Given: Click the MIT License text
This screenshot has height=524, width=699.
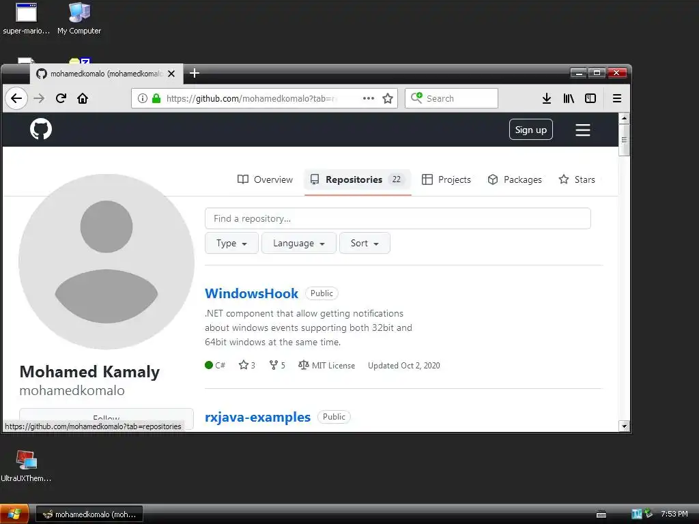Looking at the screenshot, I should [x=333, y=366].
